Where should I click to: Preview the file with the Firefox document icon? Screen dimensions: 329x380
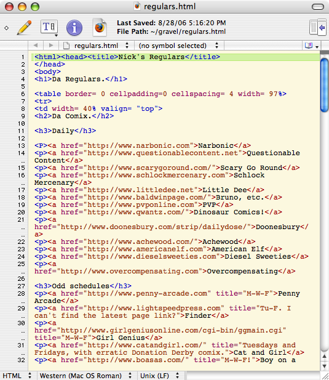[100, 27]
